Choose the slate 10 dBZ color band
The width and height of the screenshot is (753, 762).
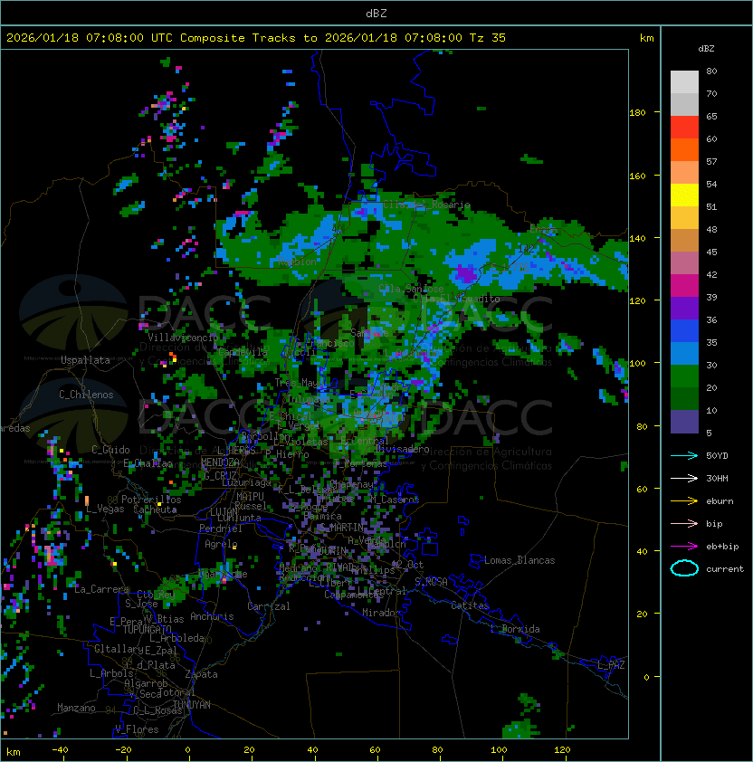[684, 422]
